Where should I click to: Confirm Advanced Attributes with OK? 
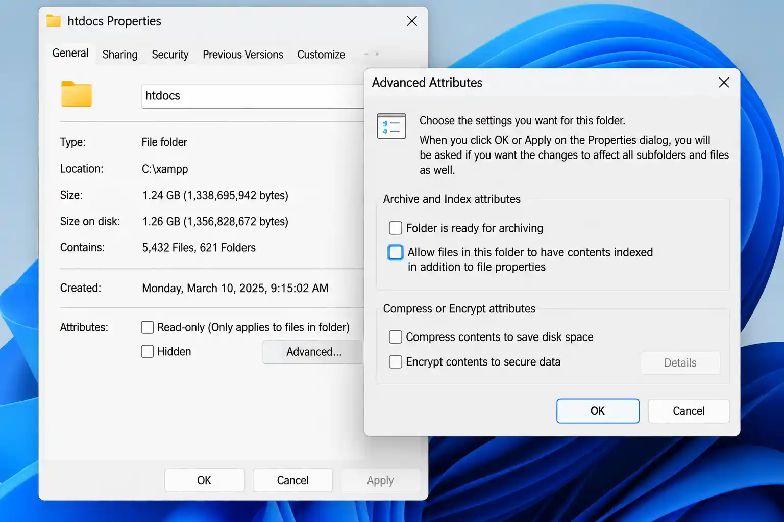click(598, 411)
